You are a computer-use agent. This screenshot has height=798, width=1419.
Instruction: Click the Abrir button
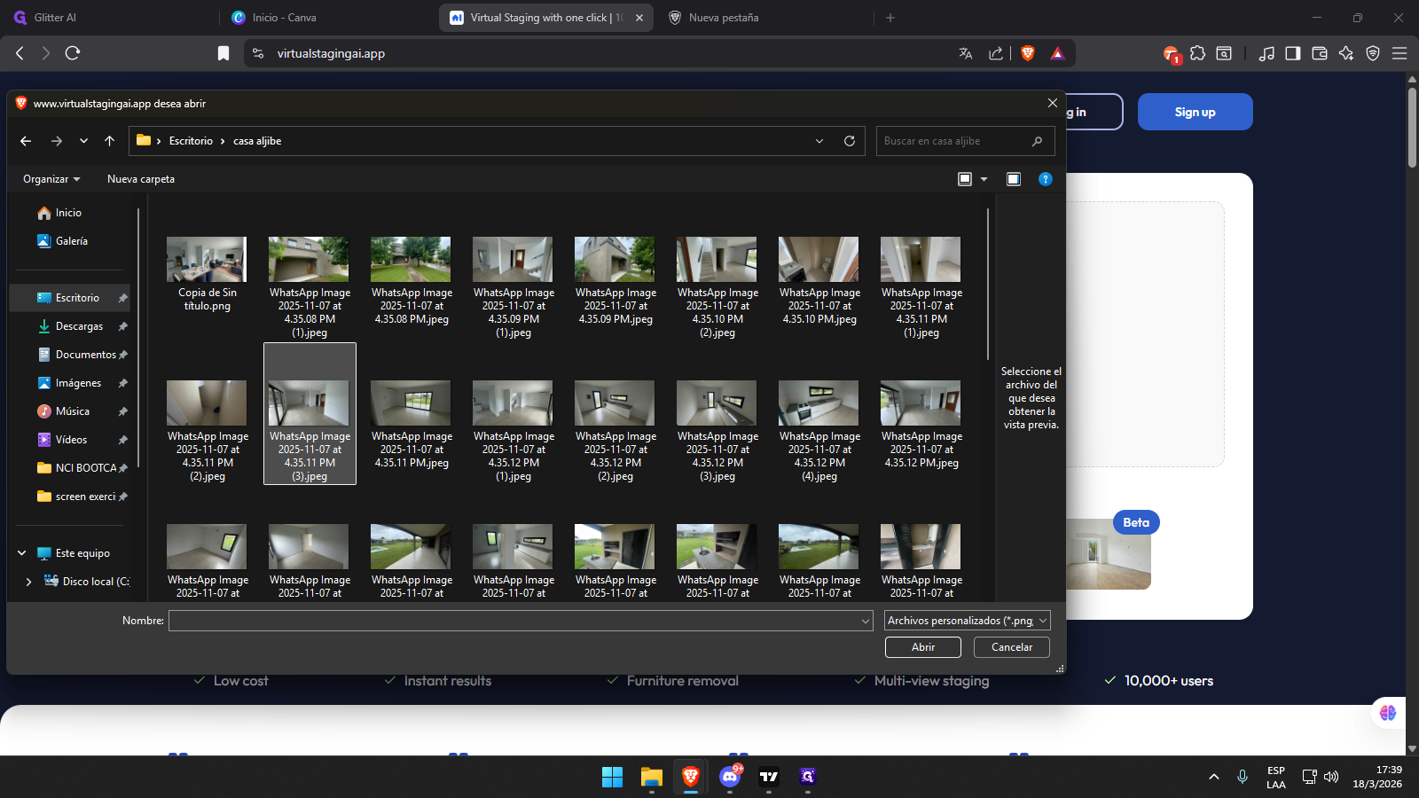[922, 647]
